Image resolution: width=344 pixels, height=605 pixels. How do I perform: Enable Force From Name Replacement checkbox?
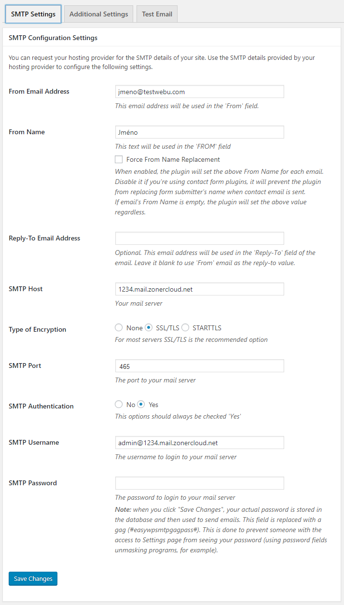[119, 159]
